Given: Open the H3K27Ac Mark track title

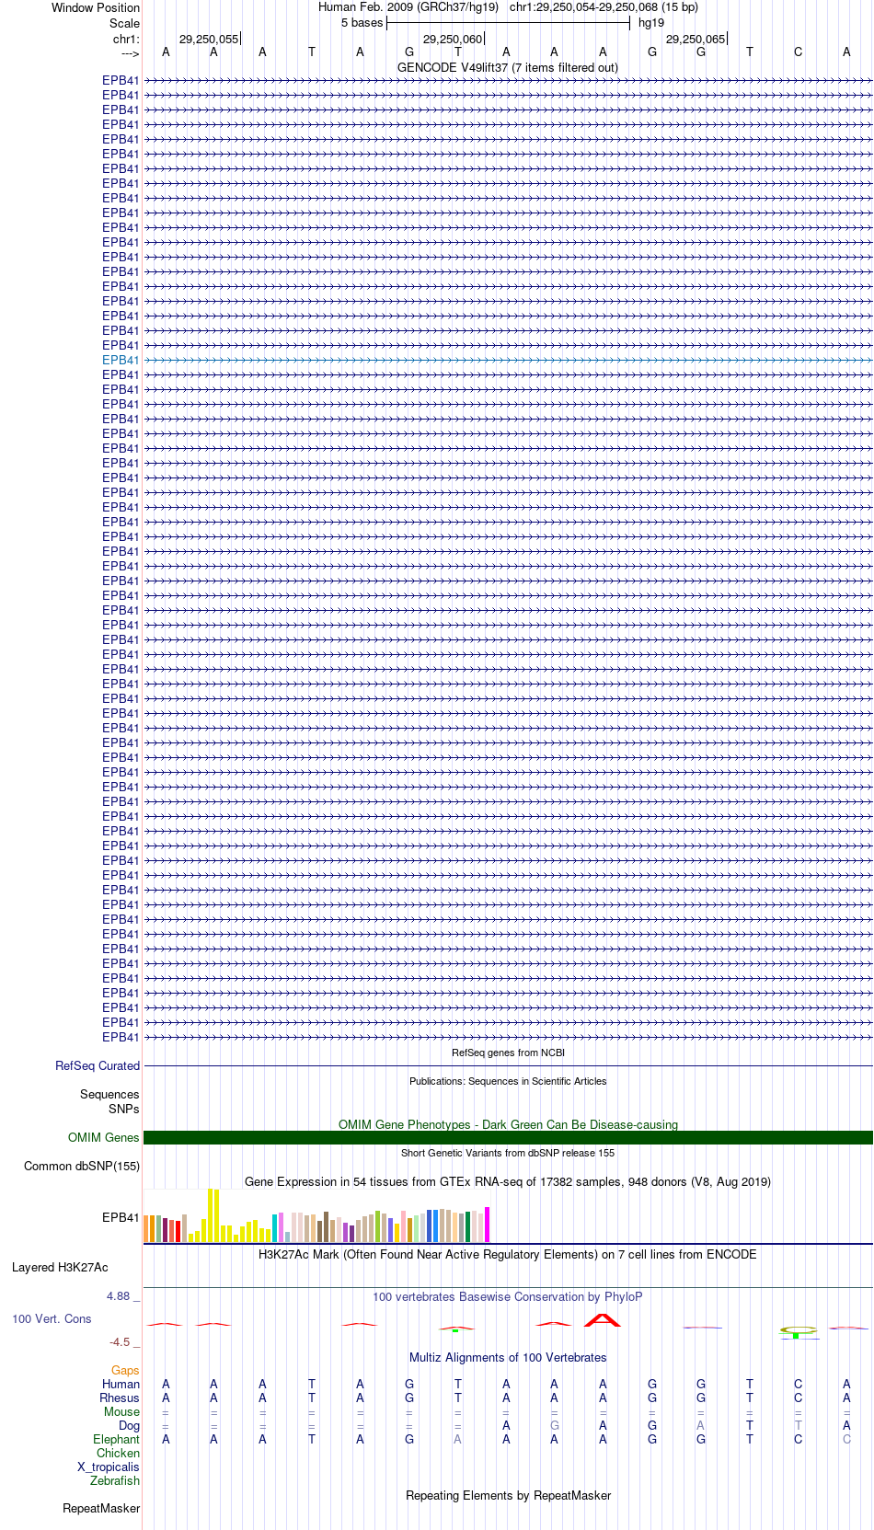Looking at the screenshot, I should click(508, 1254).
